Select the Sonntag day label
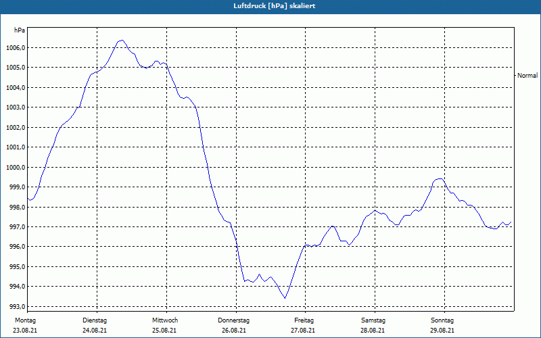Screen dimensions: 541x338 (x=442, y=320)
